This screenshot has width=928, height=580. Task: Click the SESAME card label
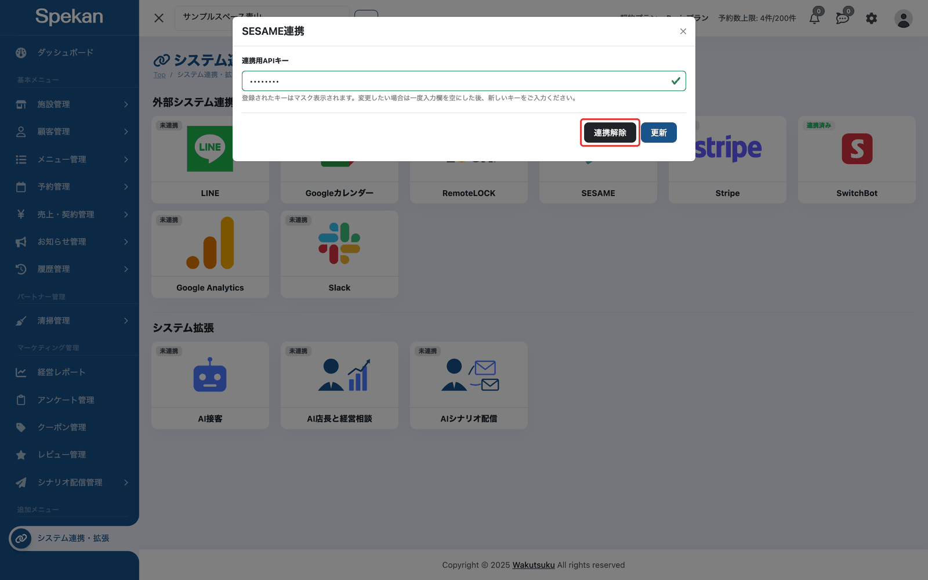tap(598, 193)
